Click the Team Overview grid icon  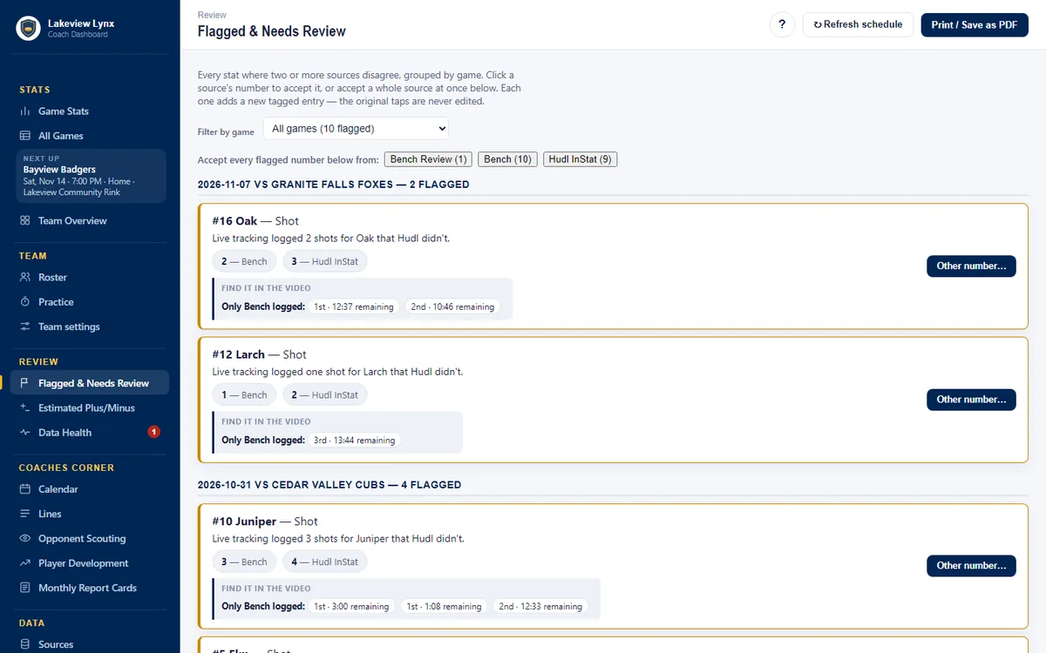click(x=25, y=221)
